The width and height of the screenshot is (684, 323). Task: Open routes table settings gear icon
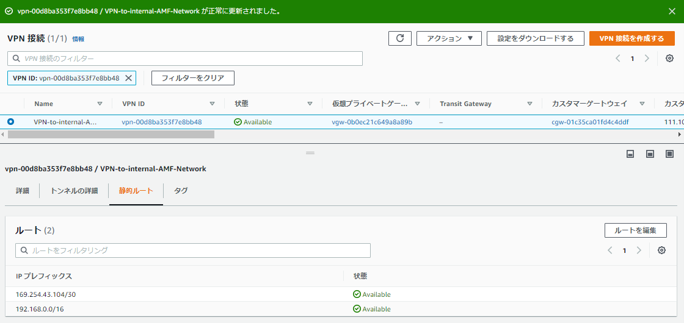coord(661,250)
